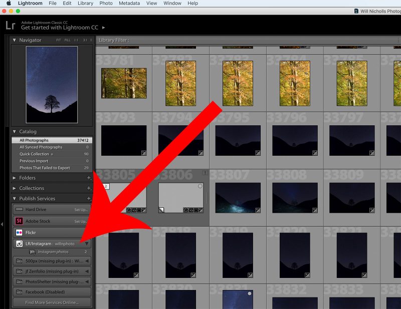Click develop adjustments badge on photo 33808

tap(315, 210)
